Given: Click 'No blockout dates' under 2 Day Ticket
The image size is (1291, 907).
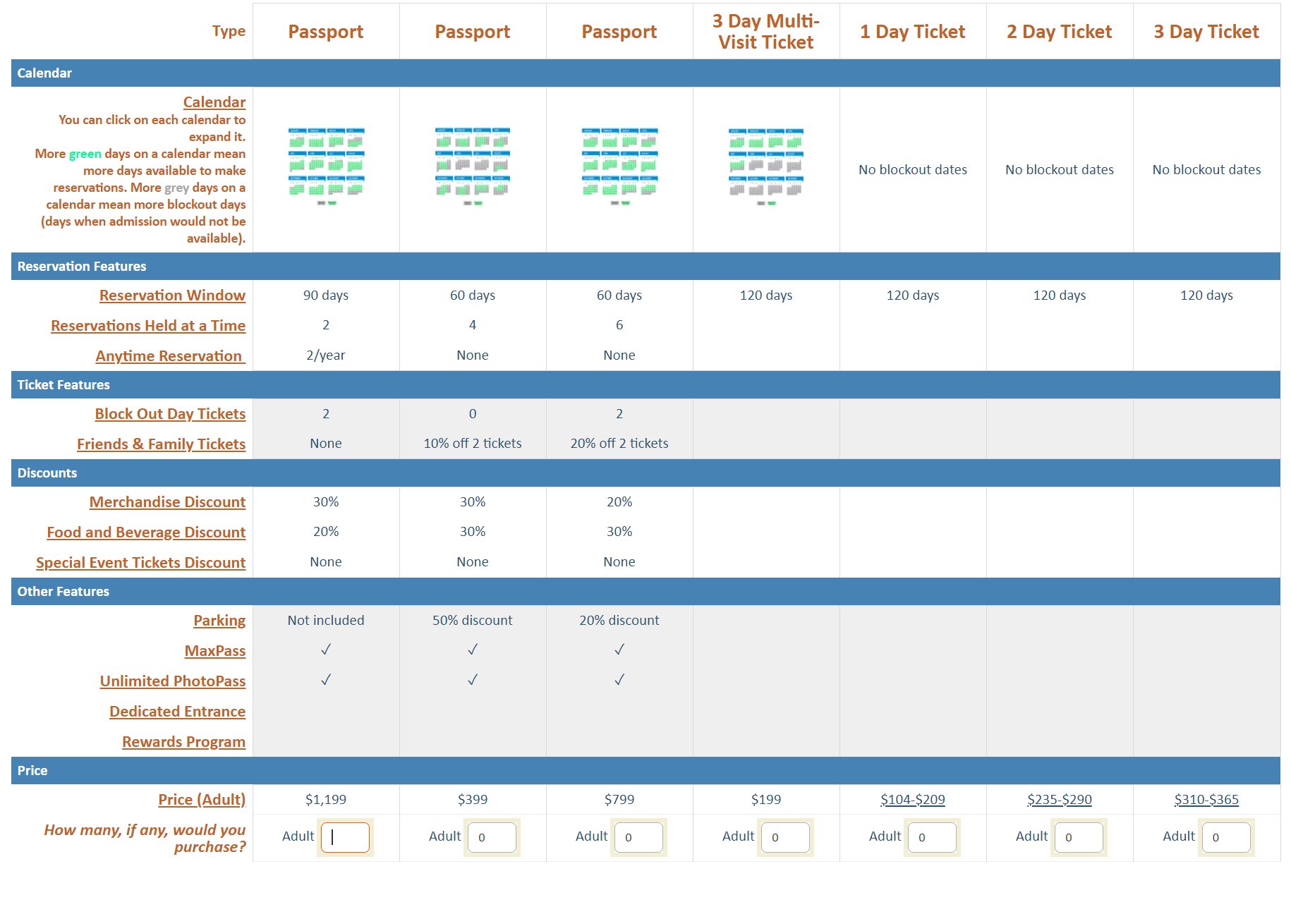Looking at the screenshot, I should (1060, 170).
